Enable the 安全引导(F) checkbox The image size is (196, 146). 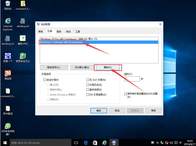tap(45, 80)
